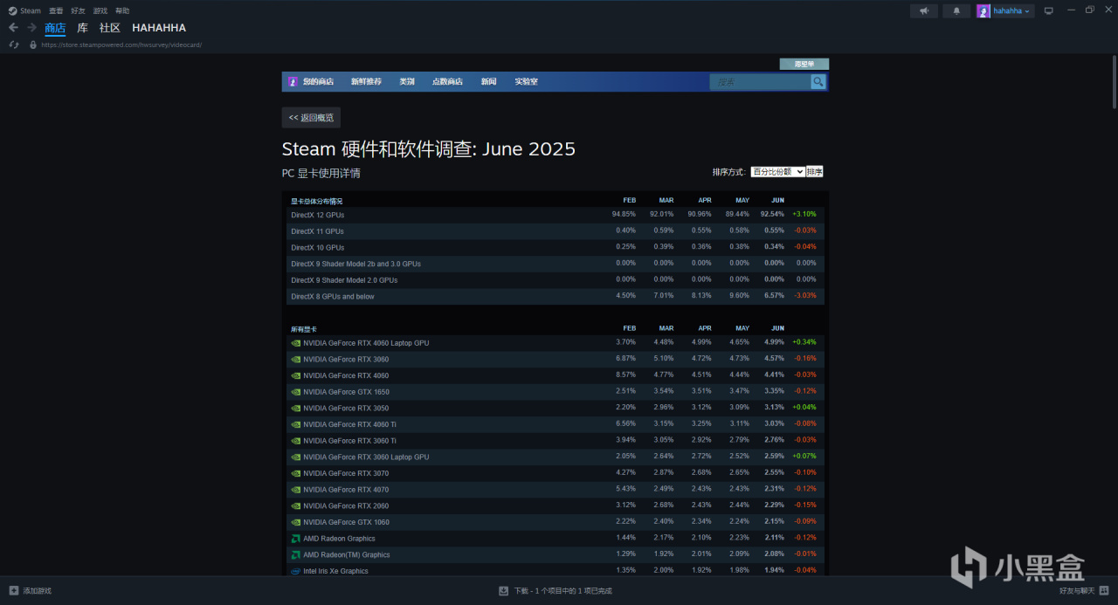The height and width of the screenshot is (605, 1118).
Task: Click the +3.10% change value
Action: pyautogui.click(x=804, y=214)
